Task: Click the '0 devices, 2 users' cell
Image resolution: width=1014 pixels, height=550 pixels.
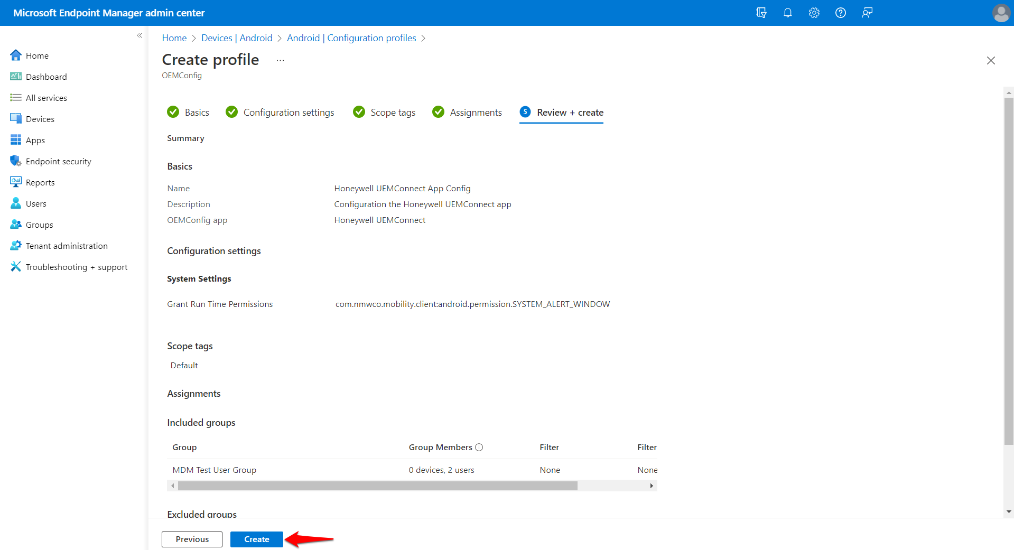Action: point(441,470)
